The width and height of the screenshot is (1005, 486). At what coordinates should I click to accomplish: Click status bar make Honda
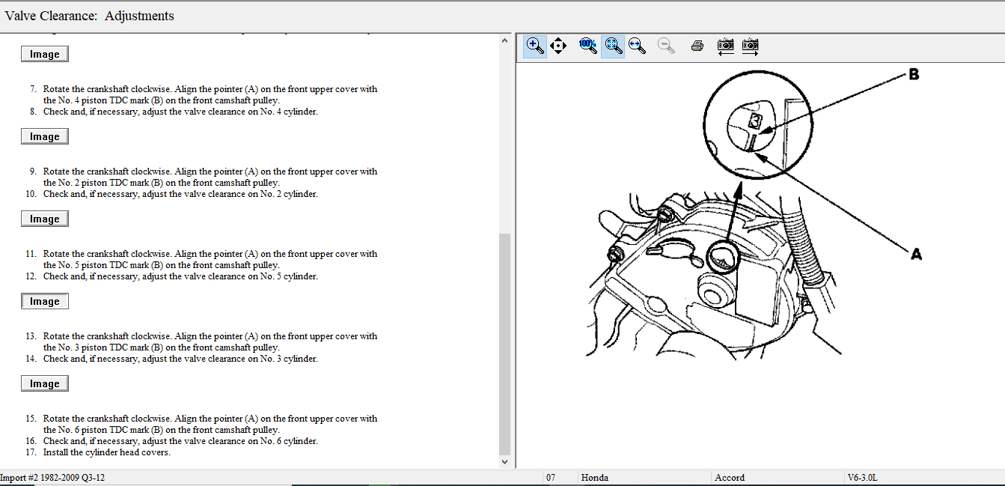[595, 478]
